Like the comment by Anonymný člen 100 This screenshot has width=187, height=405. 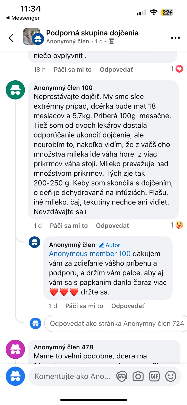[x=69, y=226]
